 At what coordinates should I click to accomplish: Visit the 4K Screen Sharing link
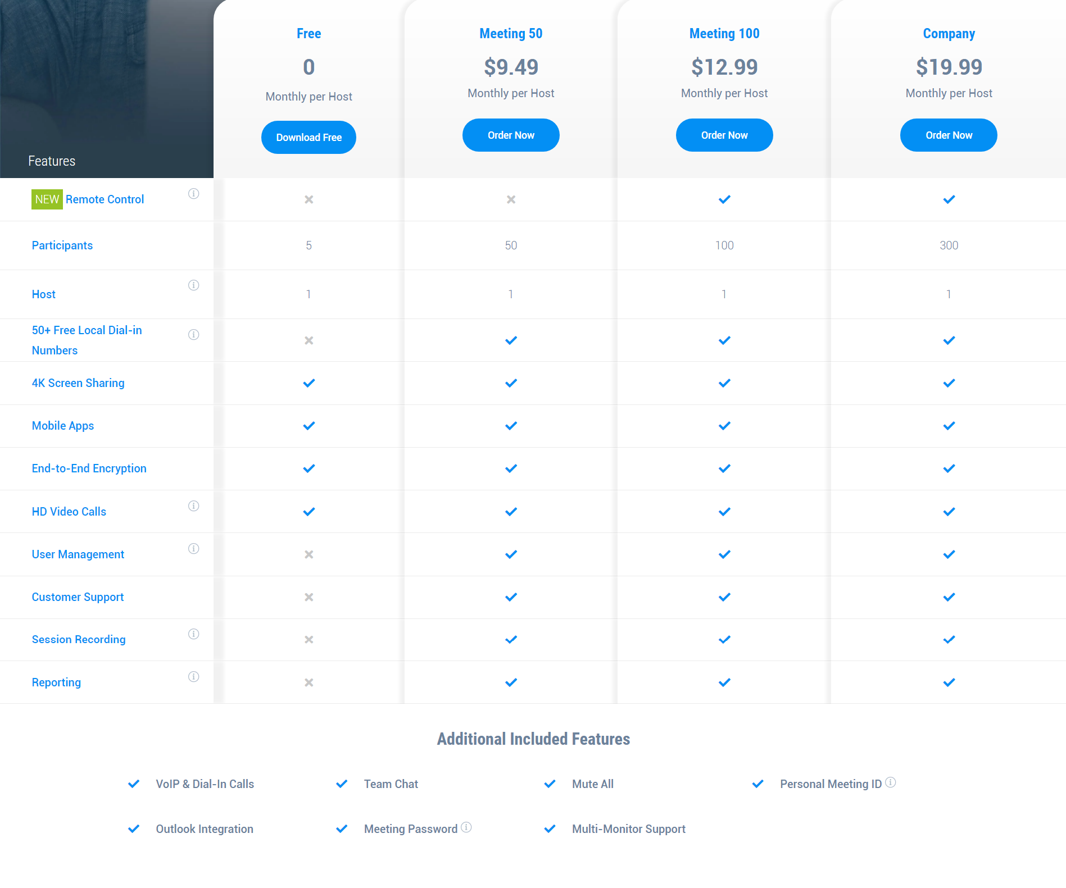(78, 383)
